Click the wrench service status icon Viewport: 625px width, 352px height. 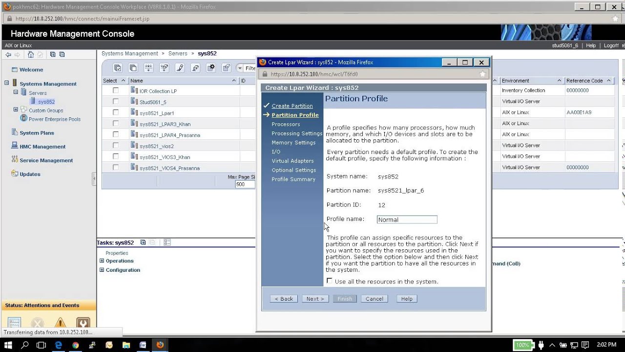83,323
